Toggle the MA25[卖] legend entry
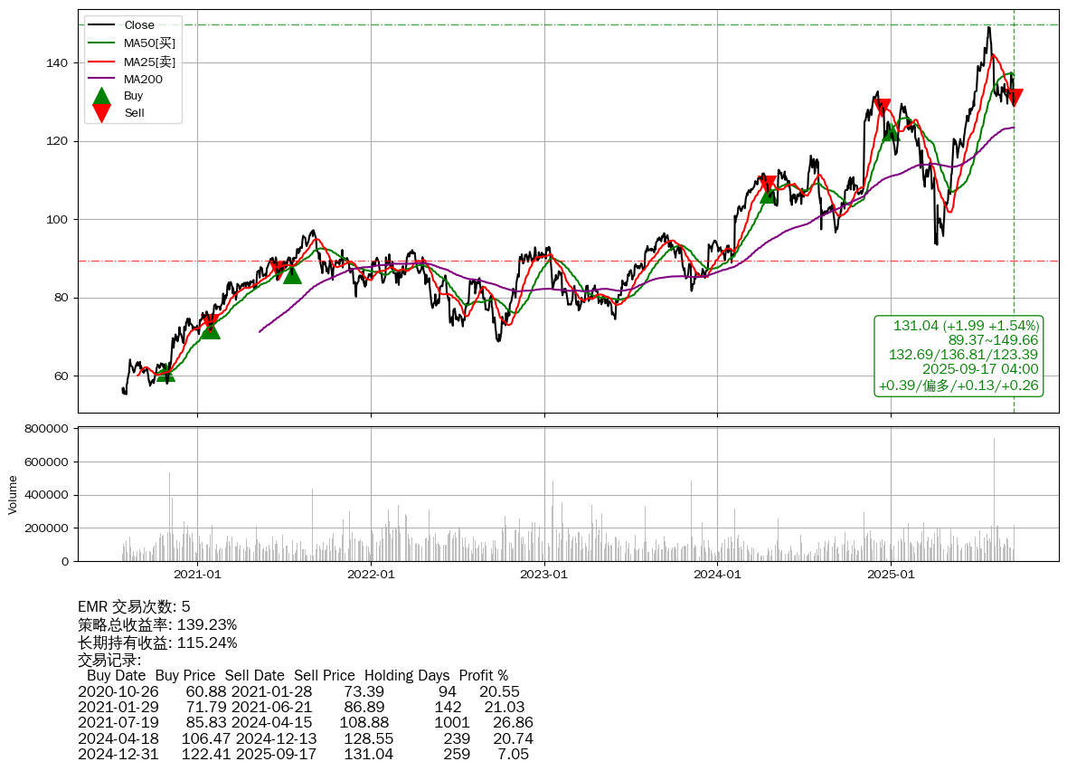 (x=149, y=62)
